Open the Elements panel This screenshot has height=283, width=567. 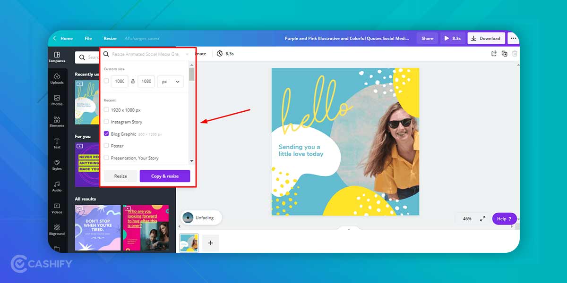click(x=57, y=123)
